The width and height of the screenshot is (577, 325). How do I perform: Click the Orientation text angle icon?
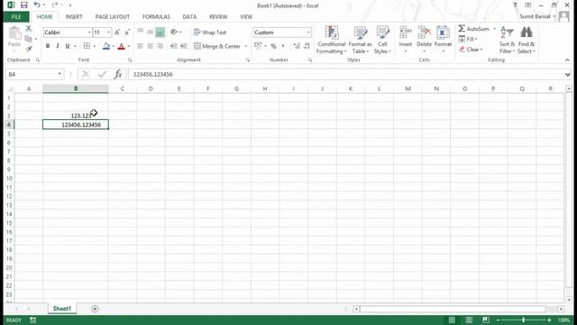pos(174,32)
